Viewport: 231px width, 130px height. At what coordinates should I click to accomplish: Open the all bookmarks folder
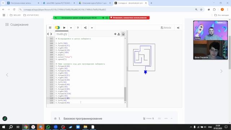tap(221, 15)
